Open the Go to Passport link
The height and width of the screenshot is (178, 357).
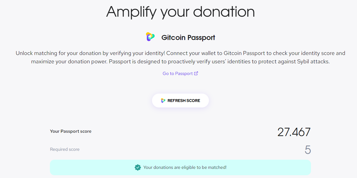click(180, 73)
